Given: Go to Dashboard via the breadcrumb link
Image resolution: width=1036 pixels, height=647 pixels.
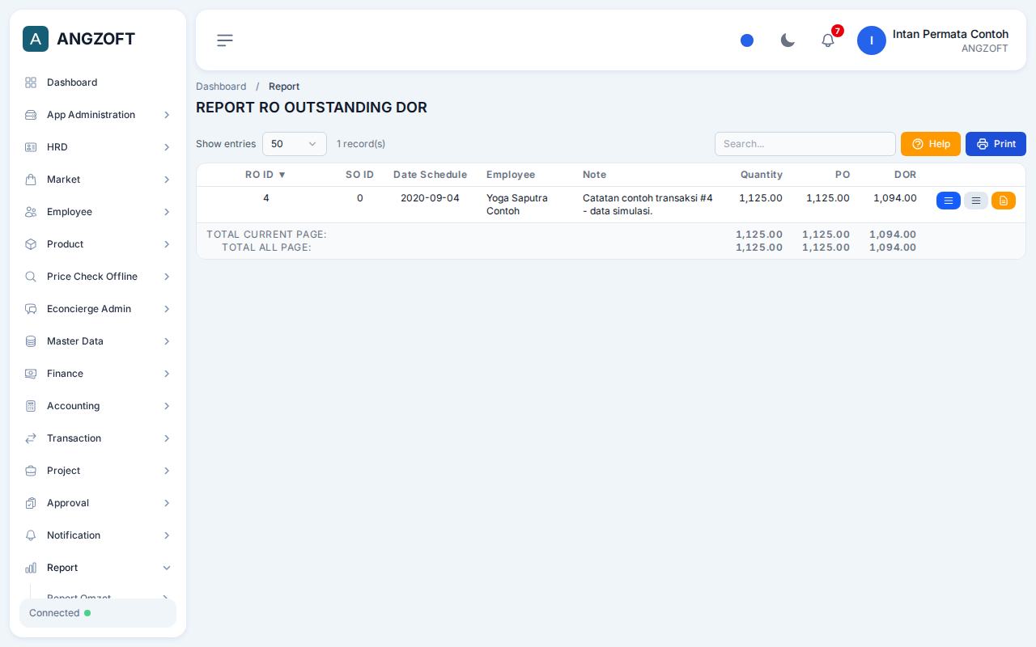Looking at the screenshot, I should tap(221, 87).
